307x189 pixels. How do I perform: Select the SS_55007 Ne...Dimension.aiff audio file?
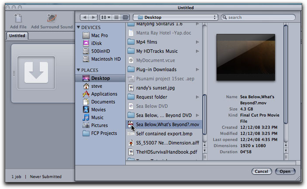(x=164, y=143)
